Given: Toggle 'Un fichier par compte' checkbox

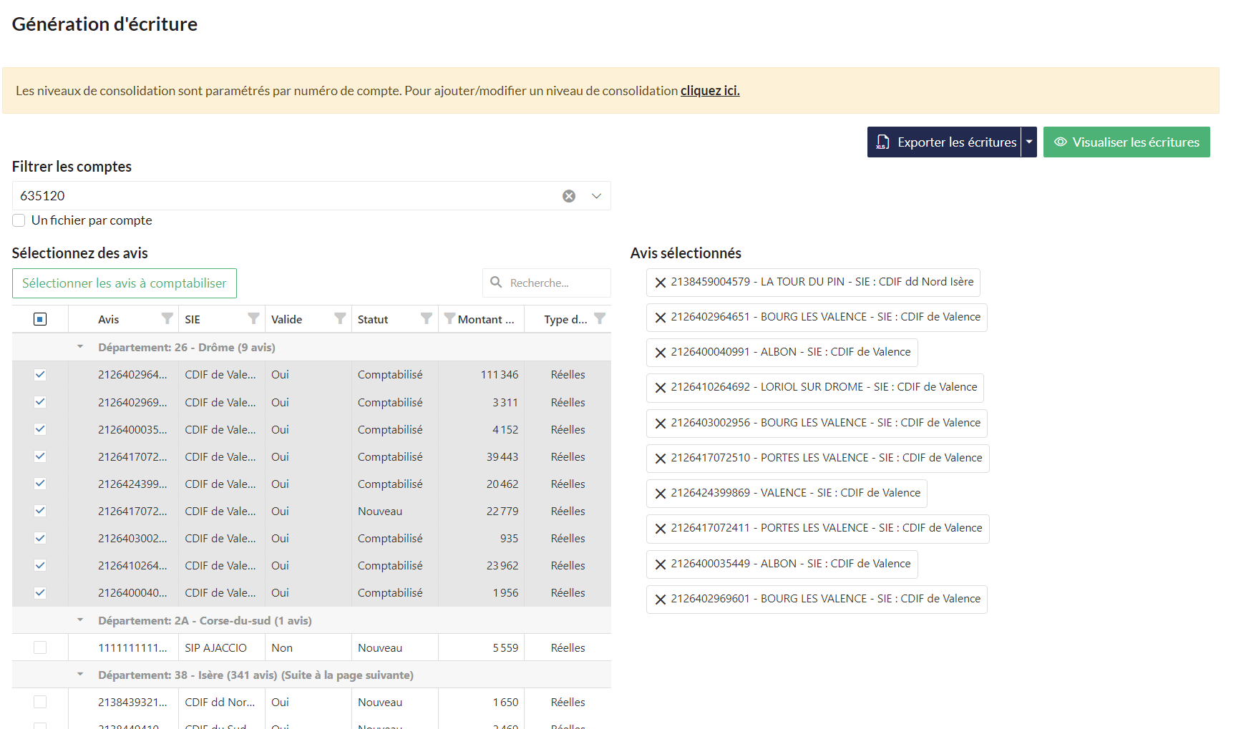Looking at the screenshot, I should coord(19,220).
